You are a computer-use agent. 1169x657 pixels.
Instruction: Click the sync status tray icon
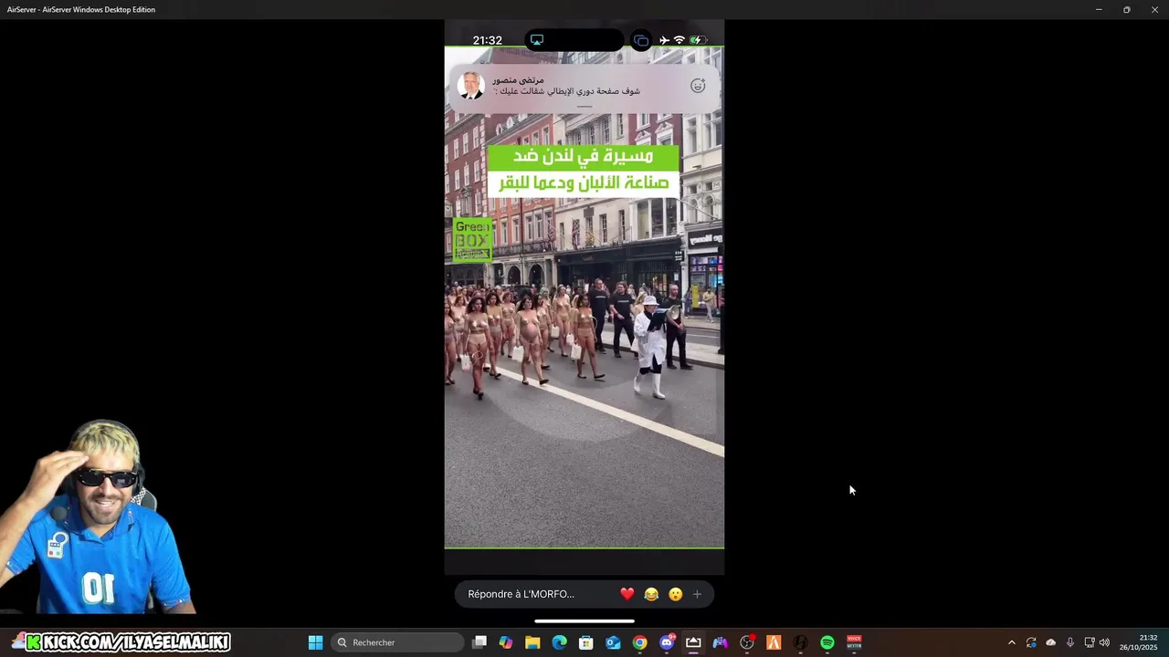coord(1031,642)
